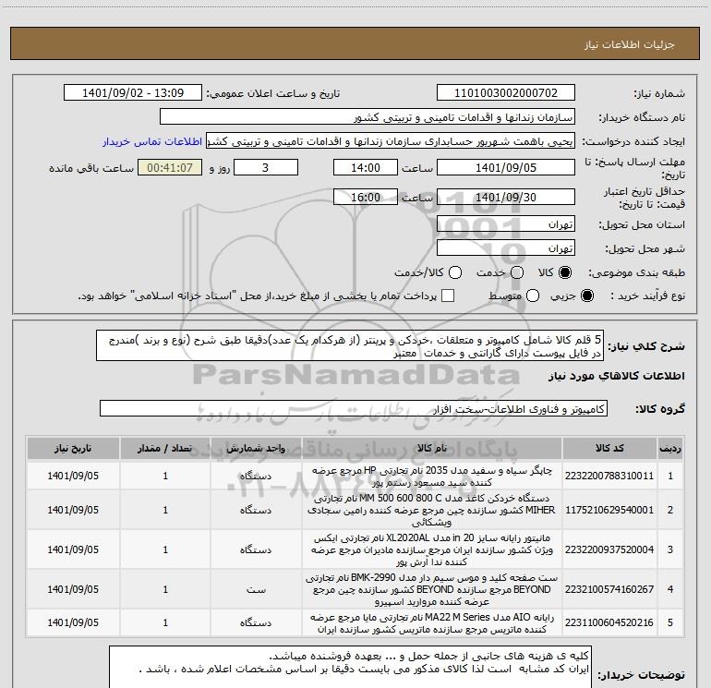This screenshot has height=688, width=711.
Task: Click the نام کالا column header
Action: click(432, 448)
